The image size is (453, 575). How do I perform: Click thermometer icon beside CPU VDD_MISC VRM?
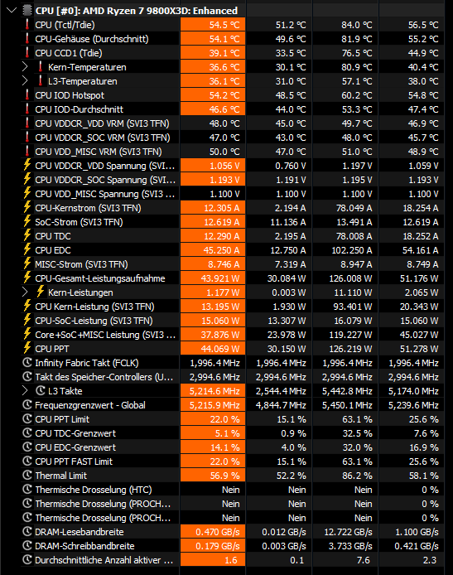tap(27, 152)
